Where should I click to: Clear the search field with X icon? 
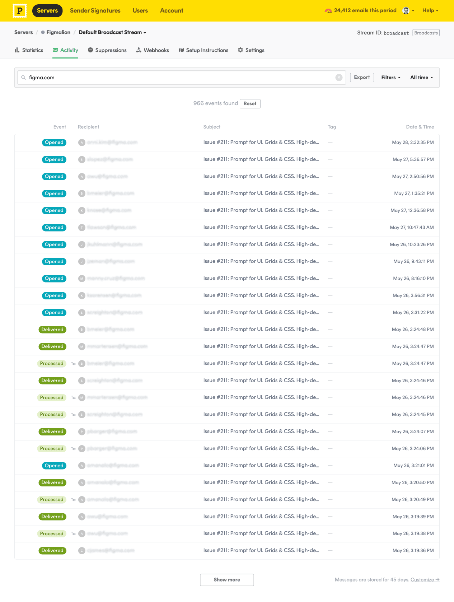coord(339,78)
